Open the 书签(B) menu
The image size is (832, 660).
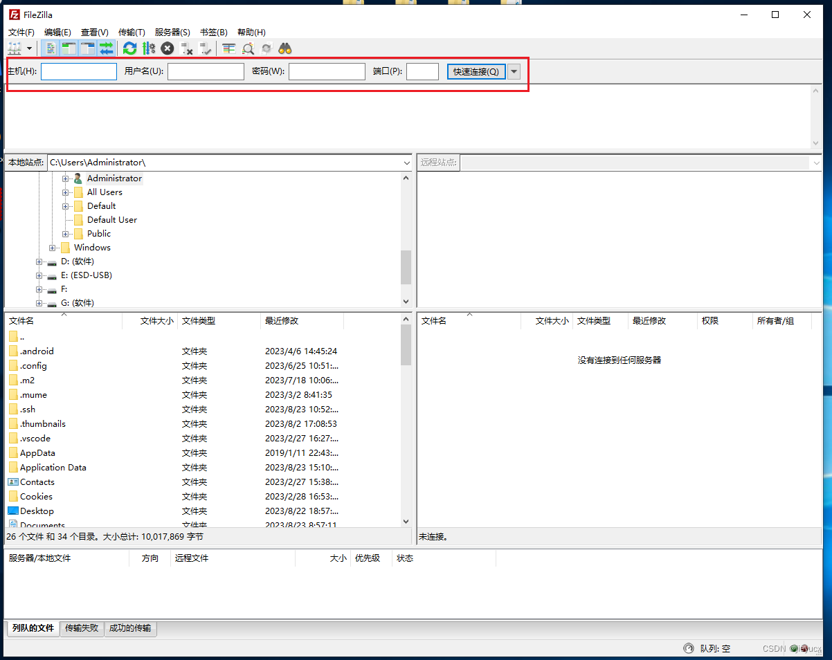coord(214,33)
